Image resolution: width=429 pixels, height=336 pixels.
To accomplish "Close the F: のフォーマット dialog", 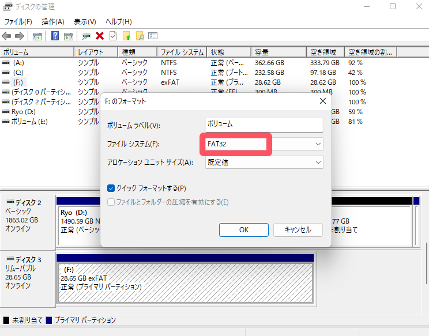I will pyautogui.click(x=323, y=101).
